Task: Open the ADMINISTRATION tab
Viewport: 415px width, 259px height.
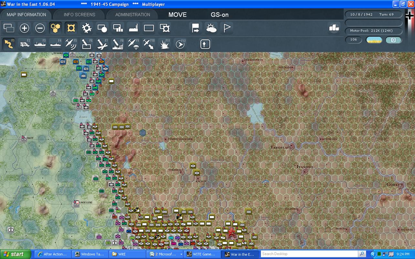Action: pyautogui.click(x=132, y=15)
